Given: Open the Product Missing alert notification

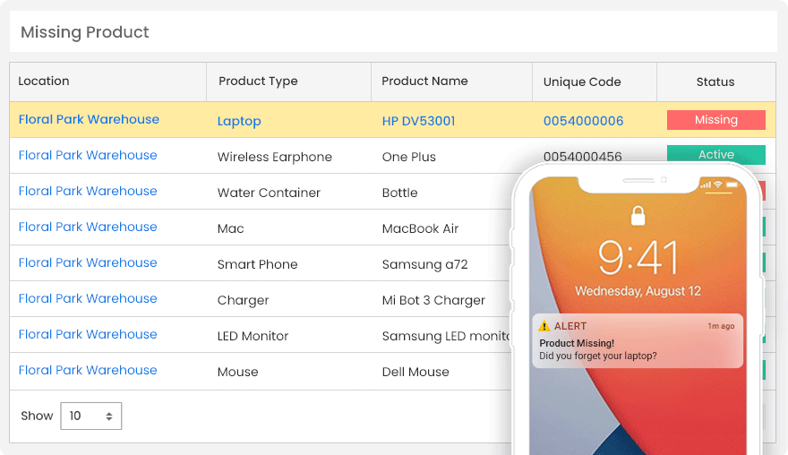Looking at the screenshot, I should point(637,341).
